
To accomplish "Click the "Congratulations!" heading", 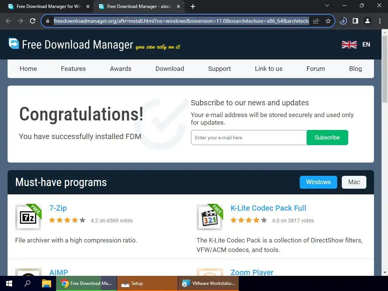I will coord(81,114).
